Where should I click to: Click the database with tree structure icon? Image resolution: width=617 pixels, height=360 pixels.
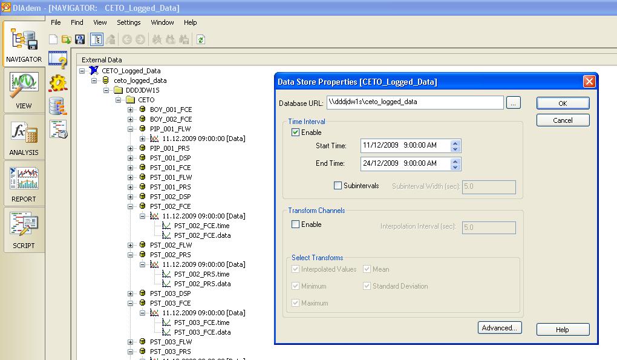pos(58,106)
